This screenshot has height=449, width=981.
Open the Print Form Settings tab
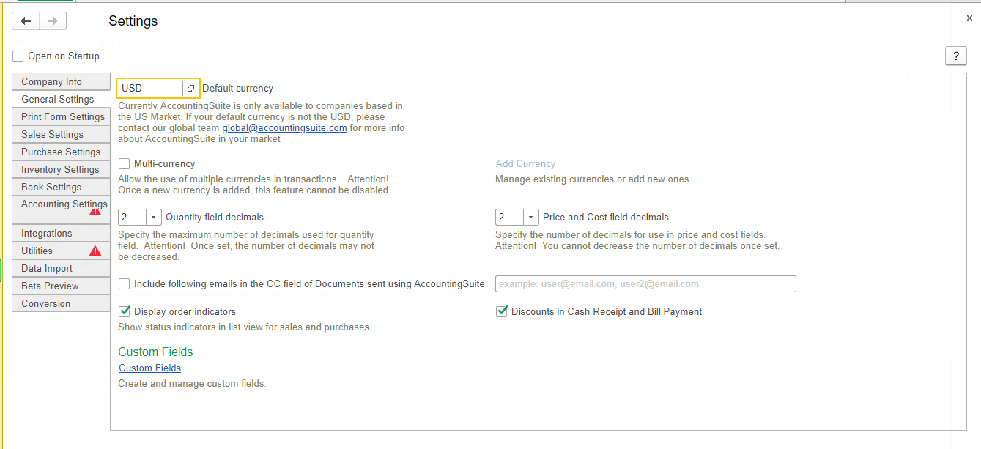[x=61, y=117]
